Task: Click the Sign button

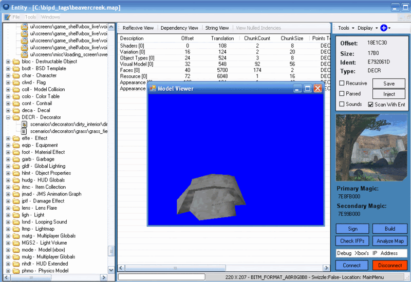Action: pyautogui.click(x=352, y=229)
